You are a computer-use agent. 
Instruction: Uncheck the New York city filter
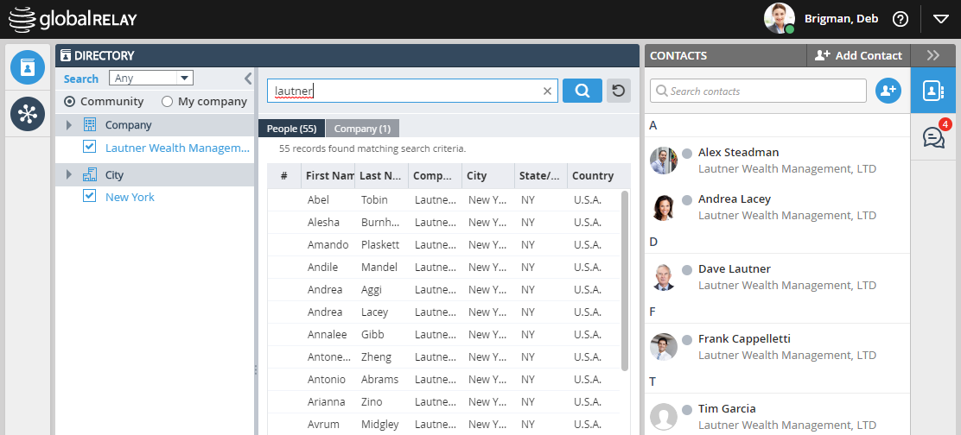pos(89,197)
